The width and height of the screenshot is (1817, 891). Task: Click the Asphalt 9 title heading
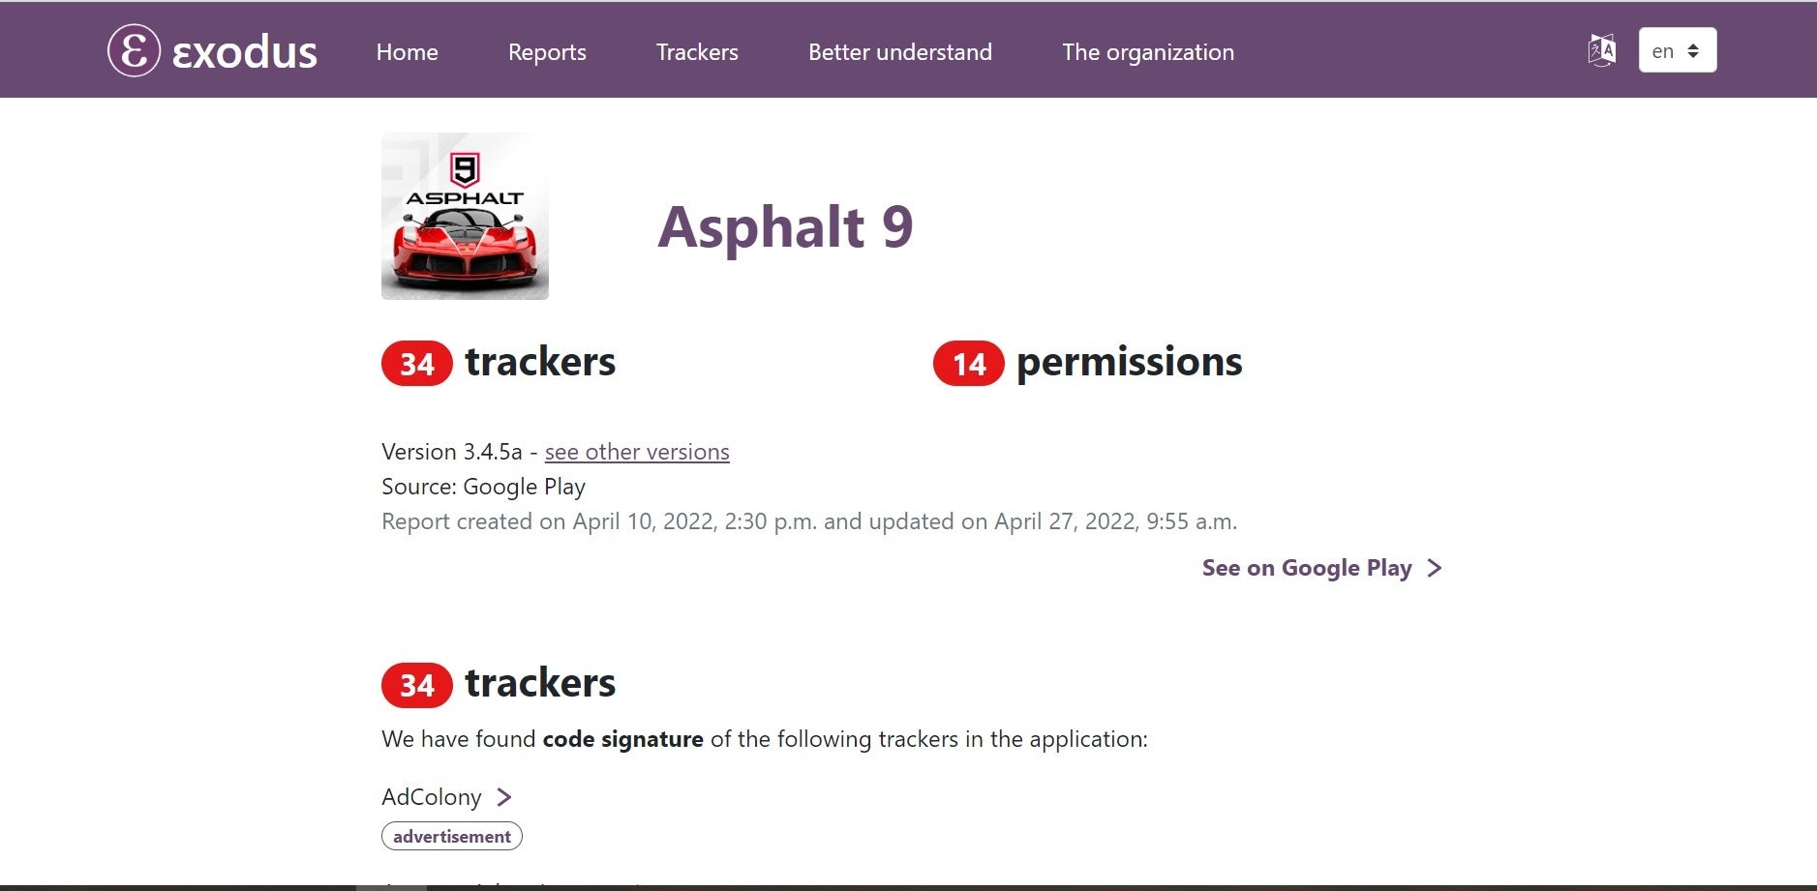point(785,227)
